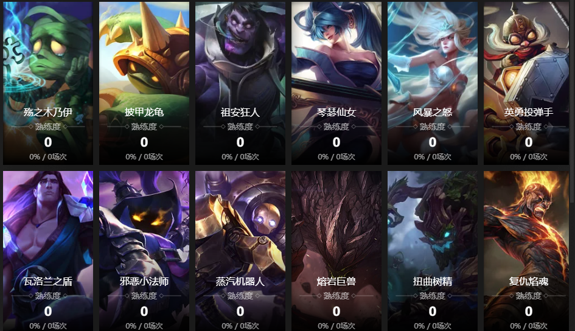This screenshot has width=575, height=331.
Task: Select the 熔岩巨兽 champion card
Action: [336, 251]
